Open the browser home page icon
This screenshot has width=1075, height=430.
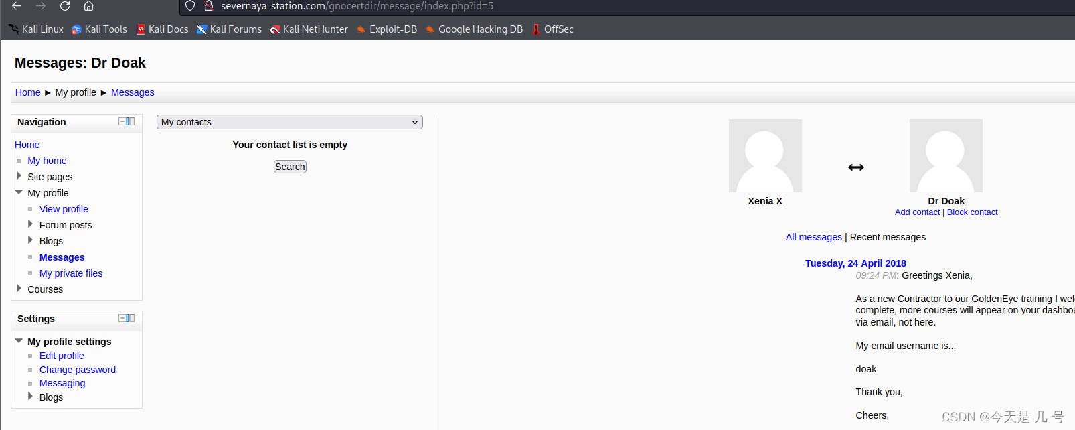tap(88, 6)
